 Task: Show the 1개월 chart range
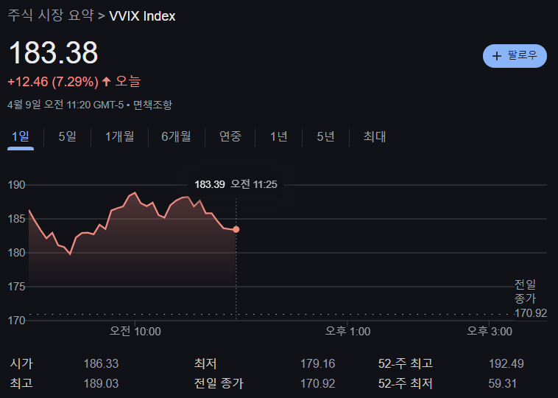click(x=119, y=136)
